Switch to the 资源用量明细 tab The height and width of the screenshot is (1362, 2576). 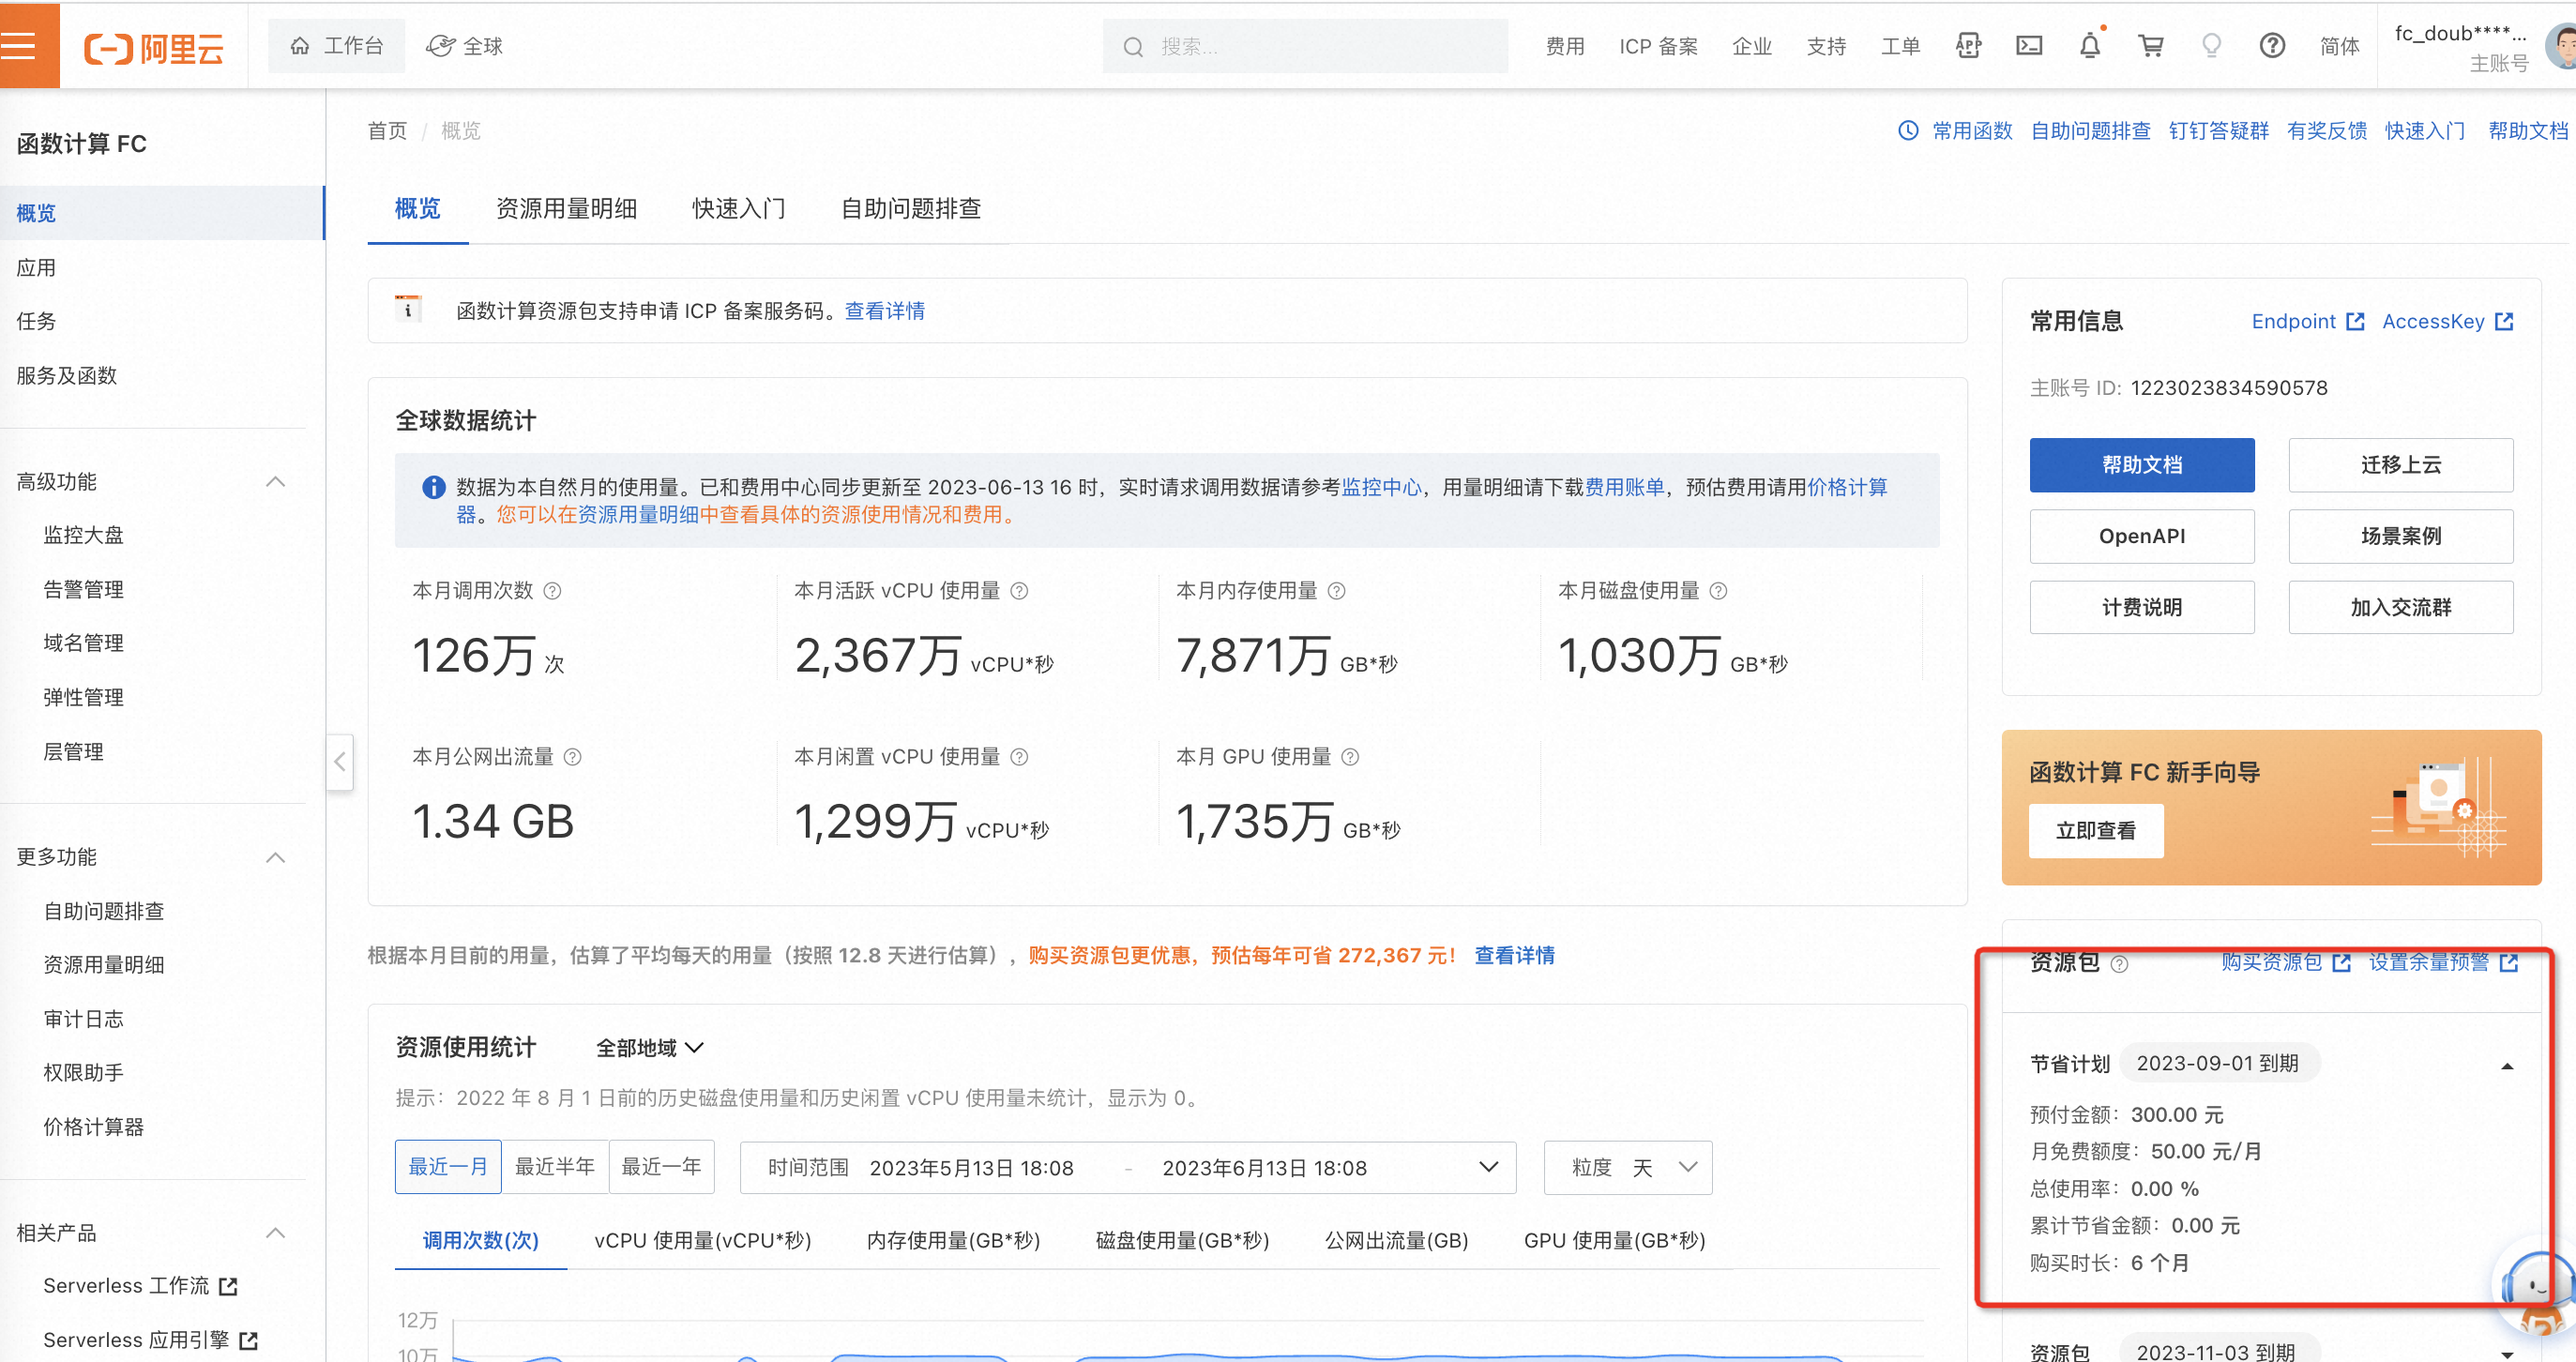point(566,209)
